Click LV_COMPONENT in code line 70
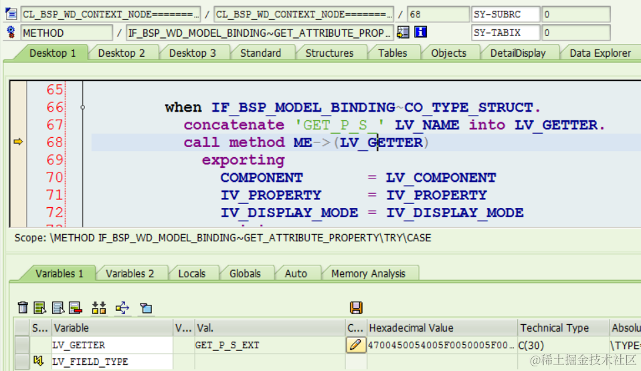 441,177
